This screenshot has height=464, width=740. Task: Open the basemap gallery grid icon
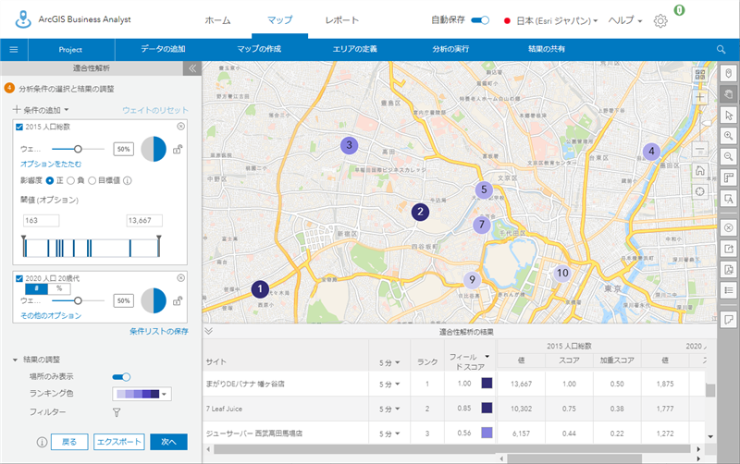700,75
